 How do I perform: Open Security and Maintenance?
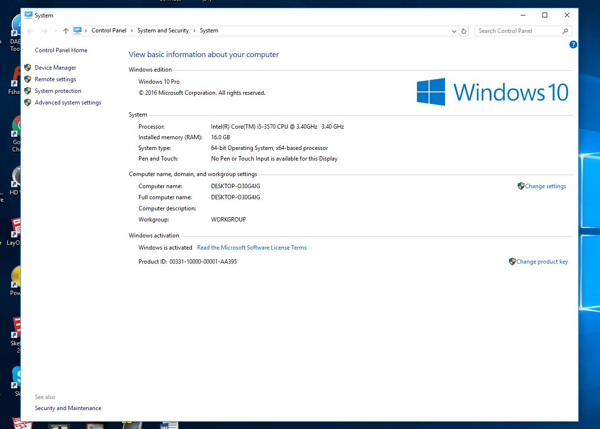(x=68, y=408)
